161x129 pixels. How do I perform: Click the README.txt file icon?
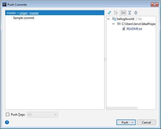click(124, 29)
